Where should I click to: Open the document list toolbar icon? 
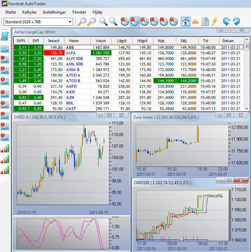[205, 22]
